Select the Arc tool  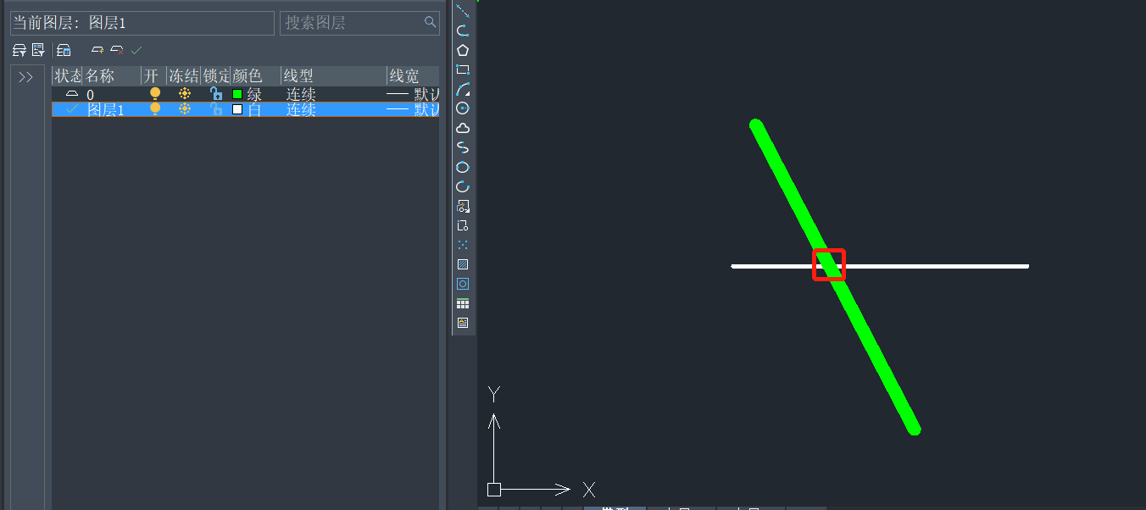(x=463, y=89)
